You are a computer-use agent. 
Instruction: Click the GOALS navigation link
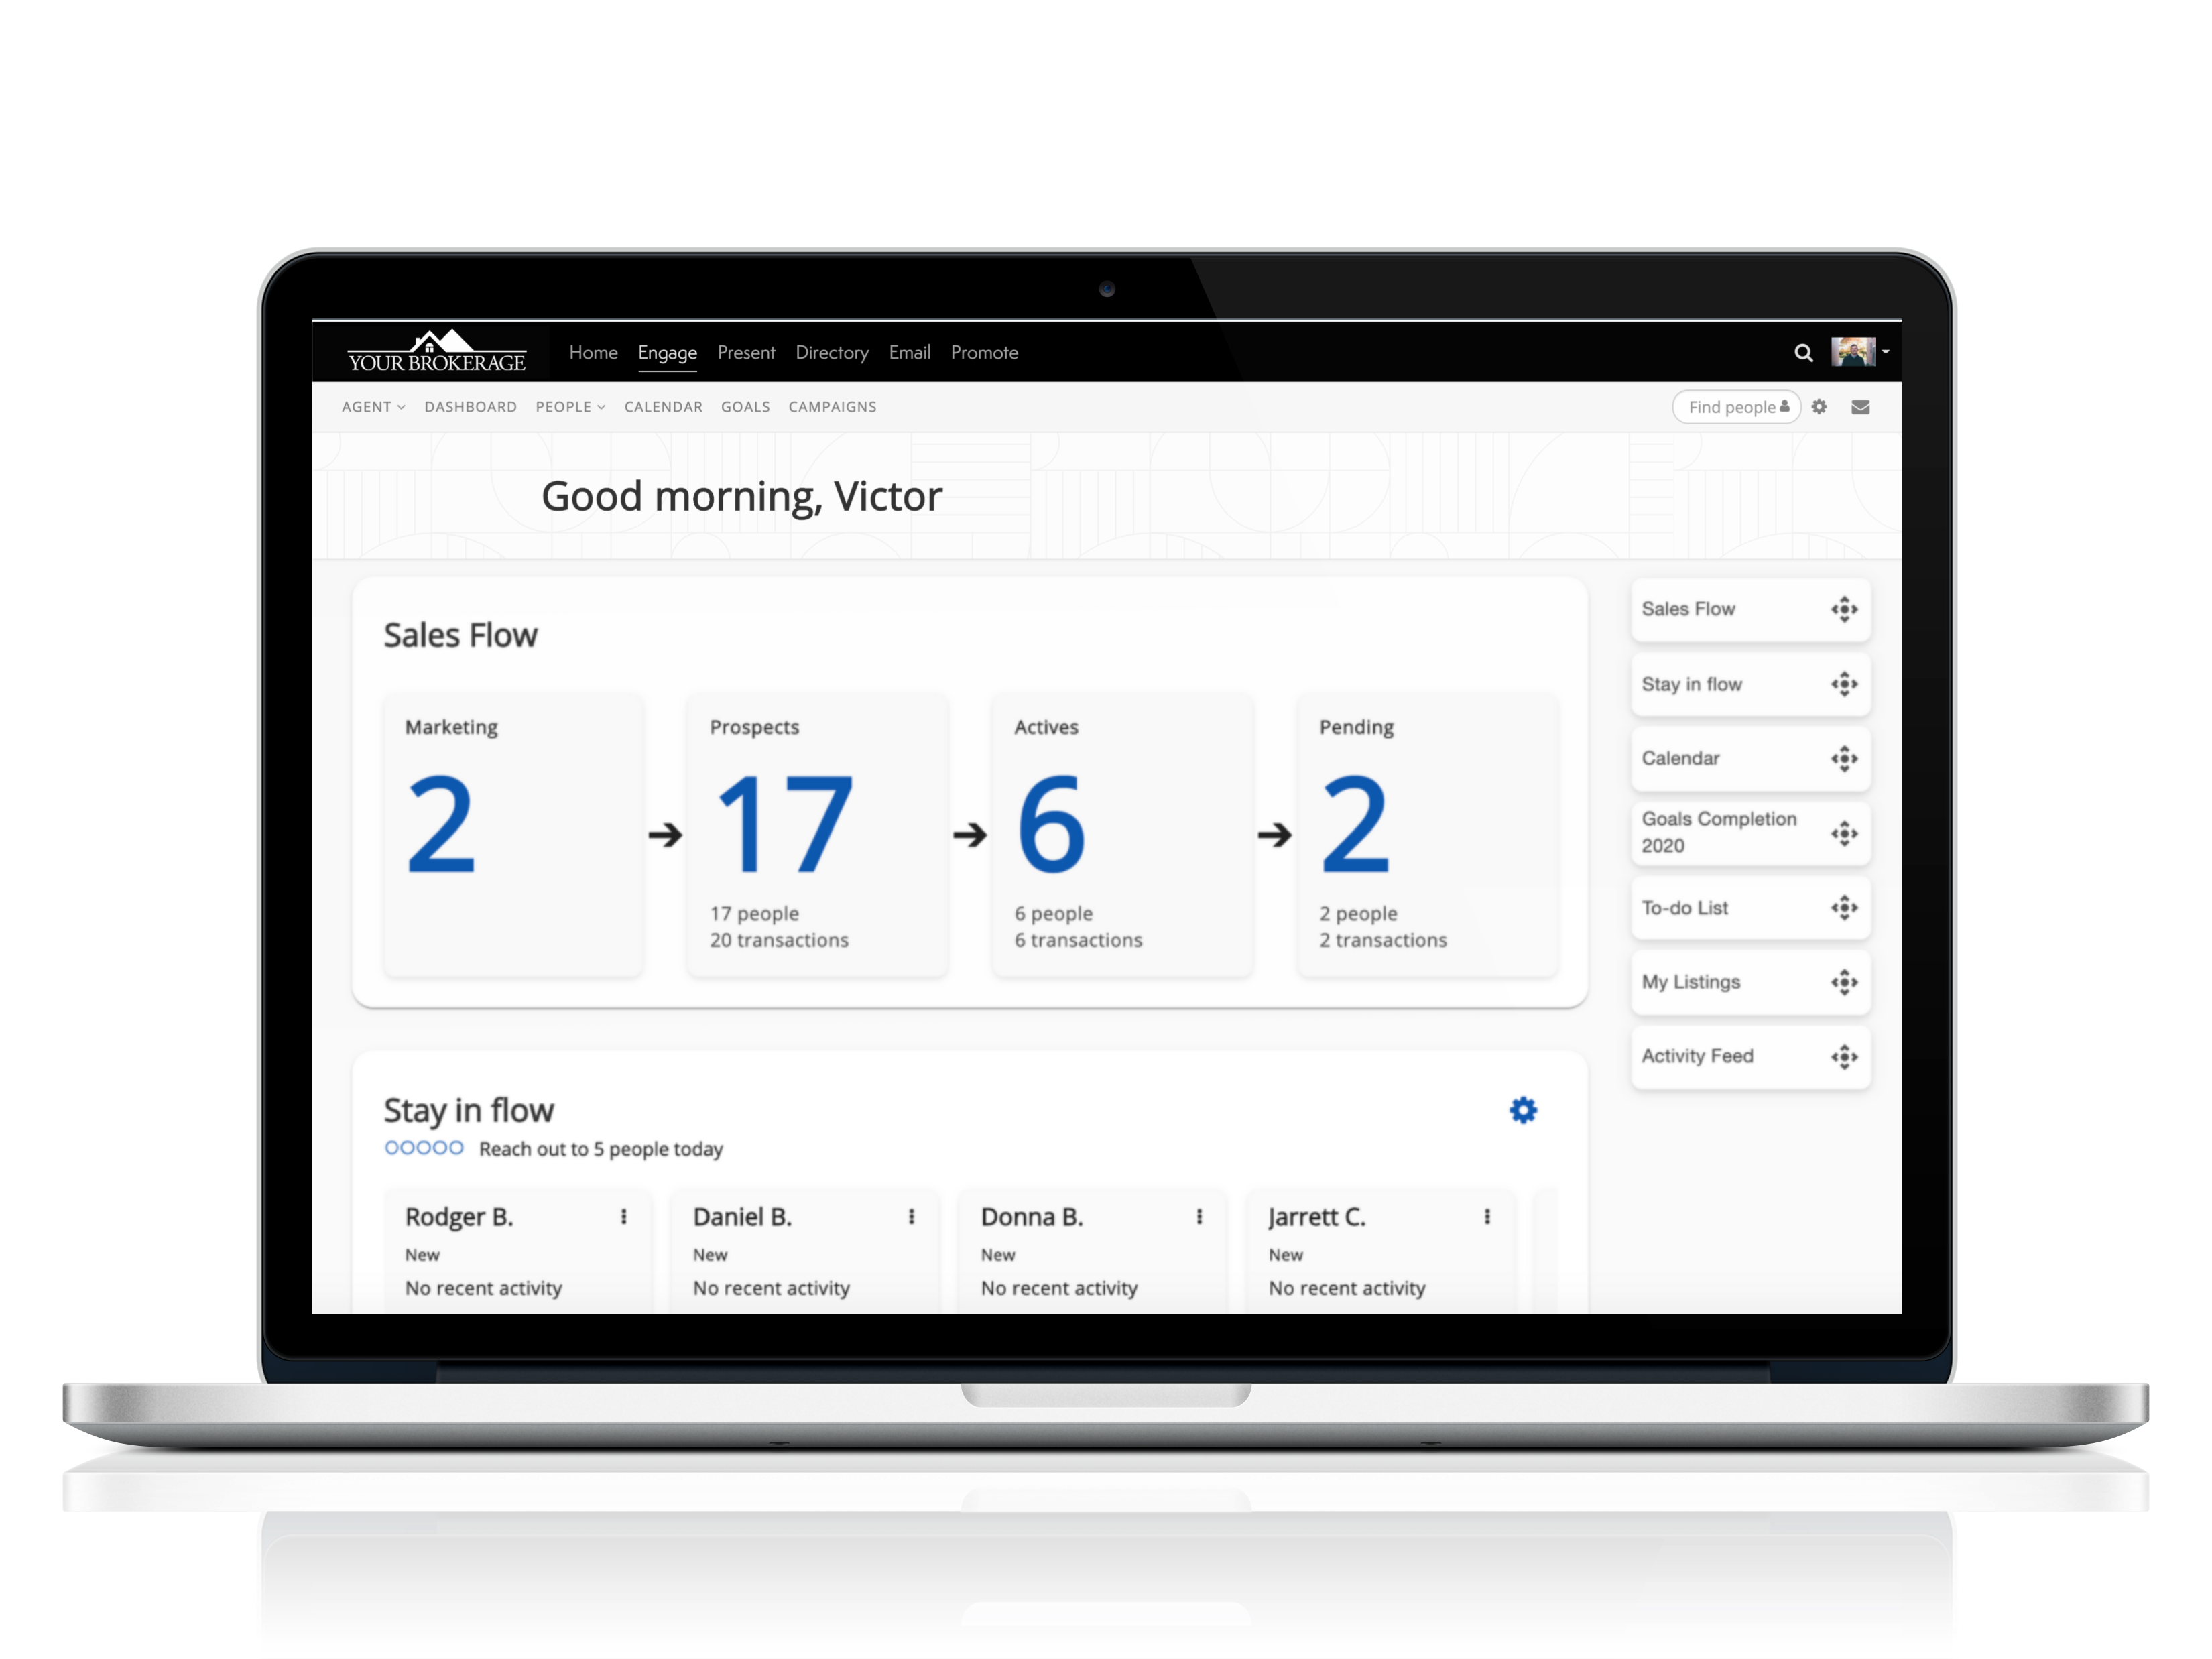(745, 406)
